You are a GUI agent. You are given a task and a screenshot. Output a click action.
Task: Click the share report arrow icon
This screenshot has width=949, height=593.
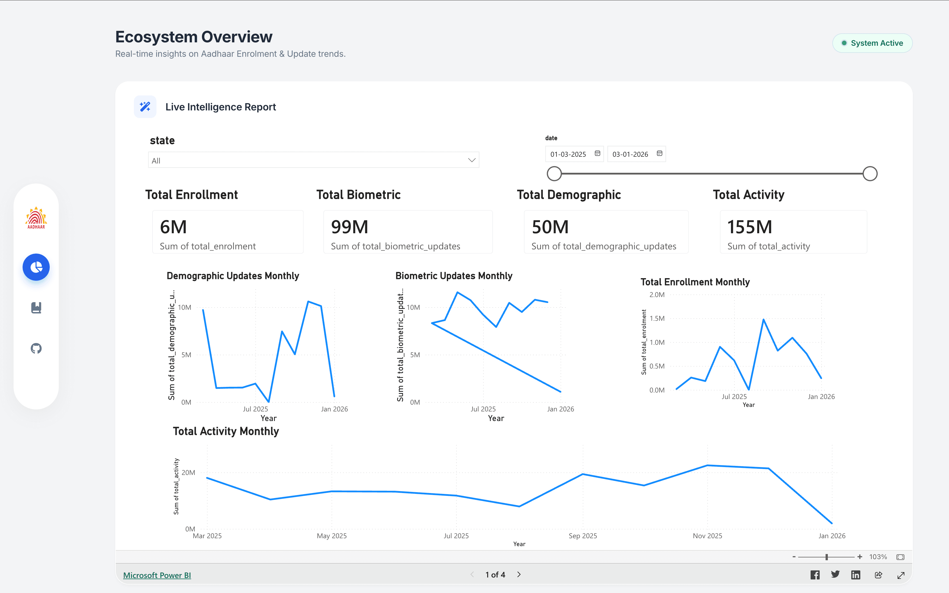[x=878, y=575]
